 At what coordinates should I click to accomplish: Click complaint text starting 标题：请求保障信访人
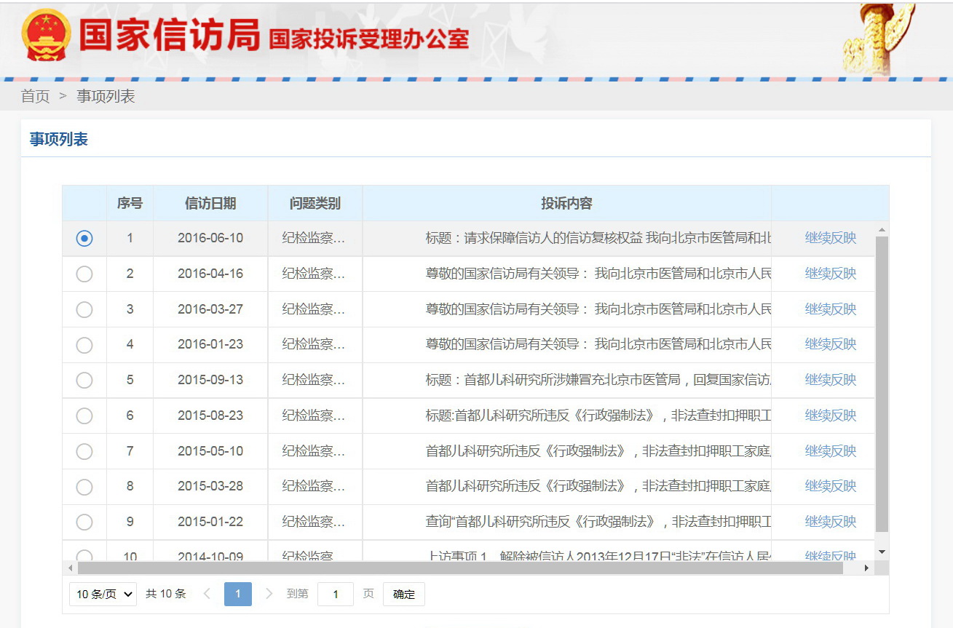point(598,238)
